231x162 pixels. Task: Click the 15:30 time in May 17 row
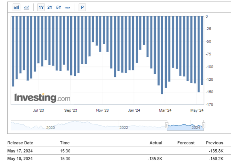pos(65,151)
